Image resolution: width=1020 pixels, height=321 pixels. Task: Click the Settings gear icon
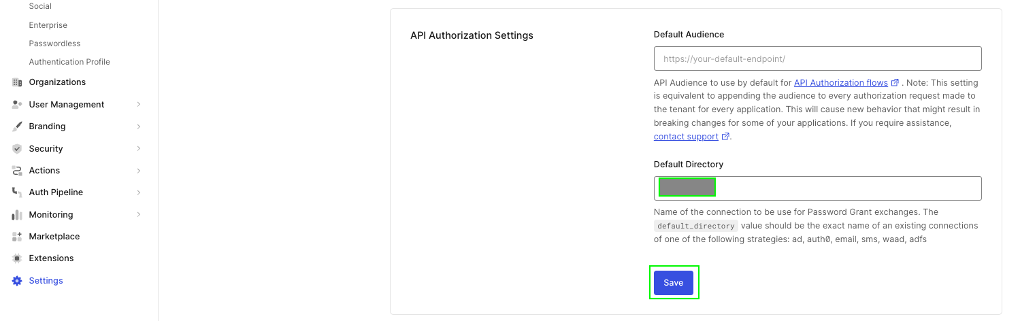[x=17, y=281]
